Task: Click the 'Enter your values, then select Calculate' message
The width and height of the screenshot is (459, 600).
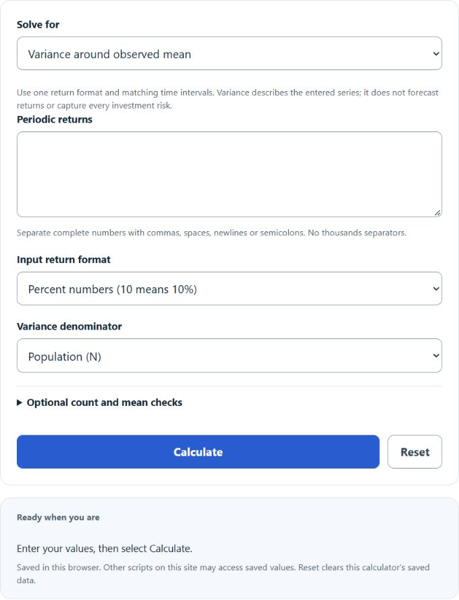Action: click(105, 549)
